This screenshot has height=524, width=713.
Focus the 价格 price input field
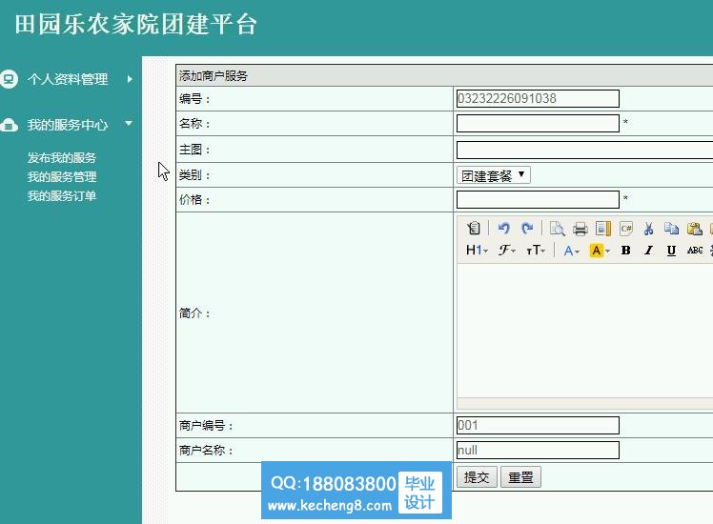point(538,199)
